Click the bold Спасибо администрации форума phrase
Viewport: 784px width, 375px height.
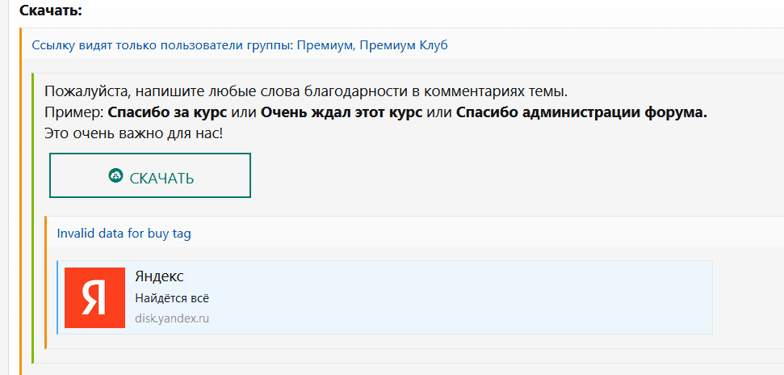pyautogui.click(x=581, y=112)
